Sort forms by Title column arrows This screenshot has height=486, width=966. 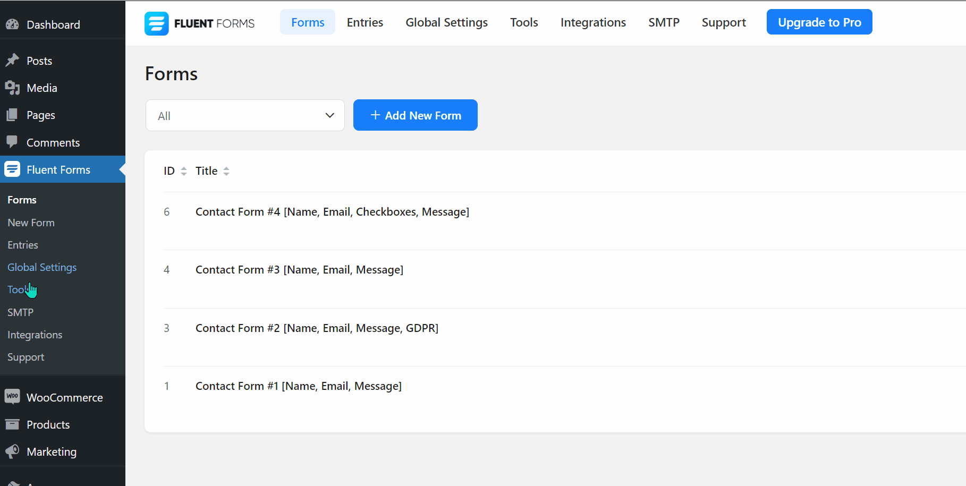coord(226,171)
